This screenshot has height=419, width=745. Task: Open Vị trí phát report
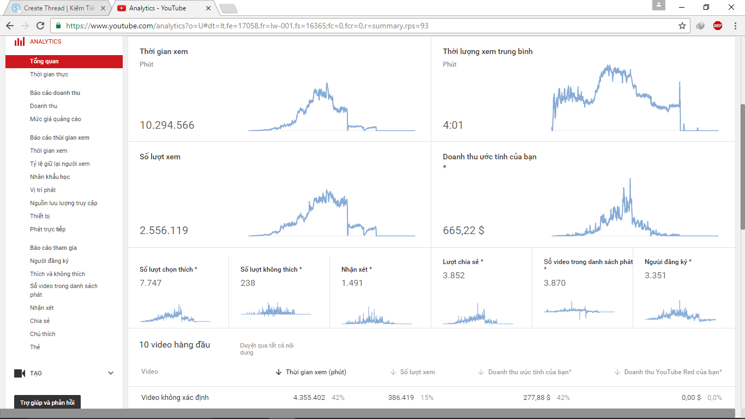tap(43, 190)
